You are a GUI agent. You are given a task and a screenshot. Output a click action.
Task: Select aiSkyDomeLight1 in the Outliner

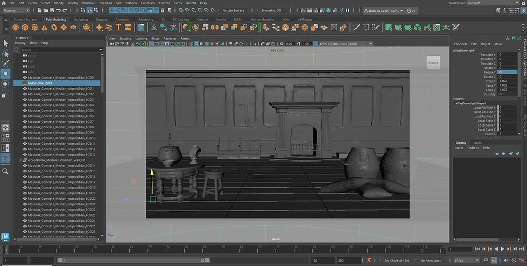(x=57, y=83)
